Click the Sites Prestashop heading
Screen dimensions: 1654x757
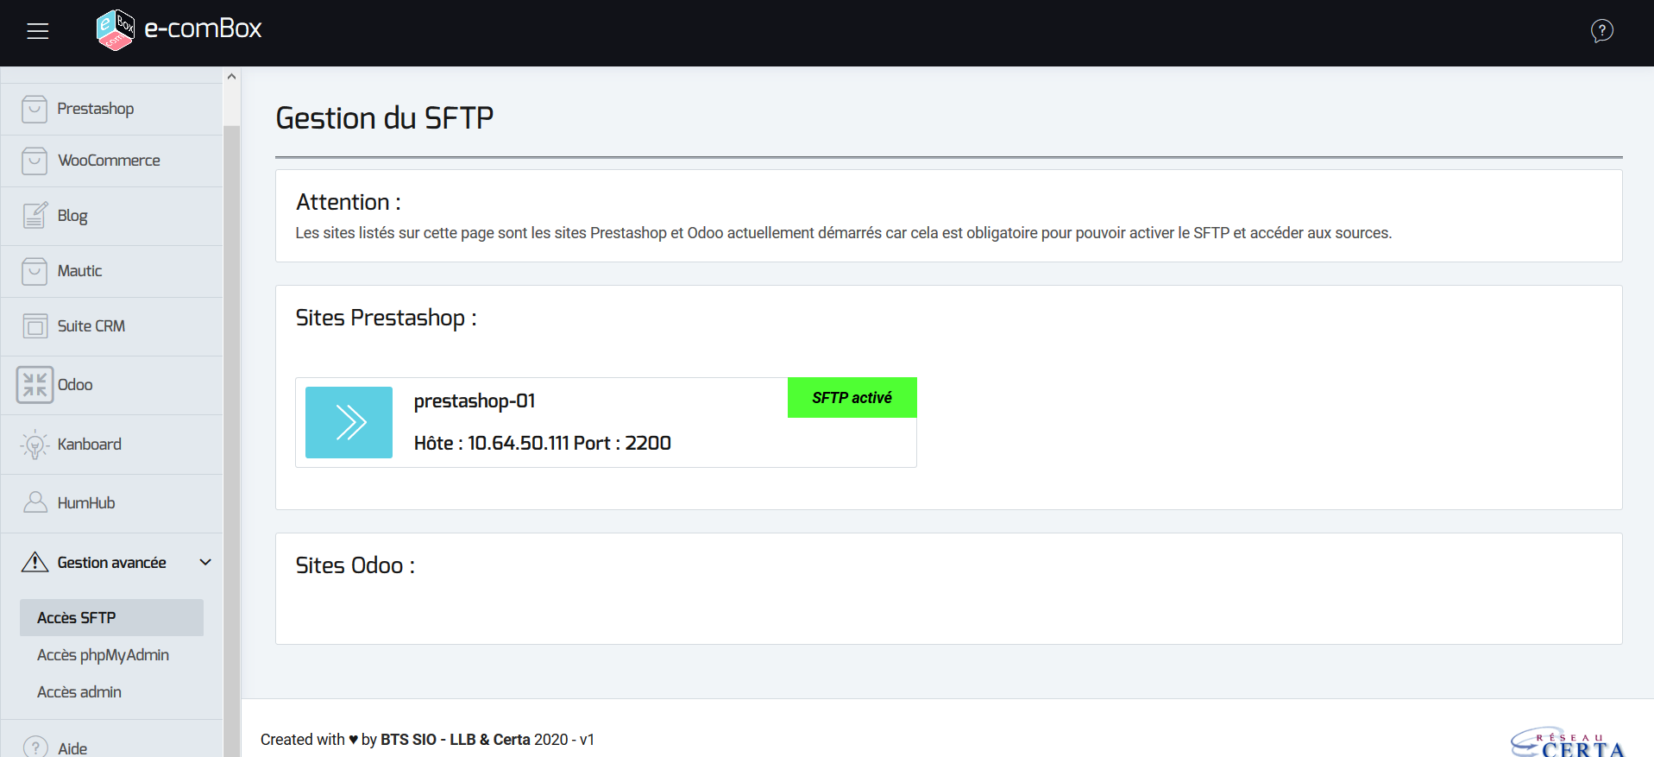point(386,318)
